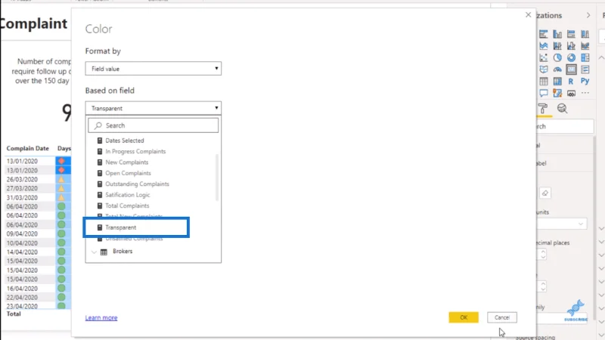Click in the field Search box

pyautogui.click(x=154, y=125)
